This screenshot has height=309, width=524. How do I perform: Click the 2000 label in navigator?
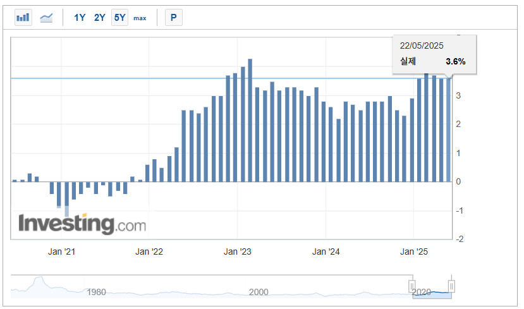tap(259, 292)
